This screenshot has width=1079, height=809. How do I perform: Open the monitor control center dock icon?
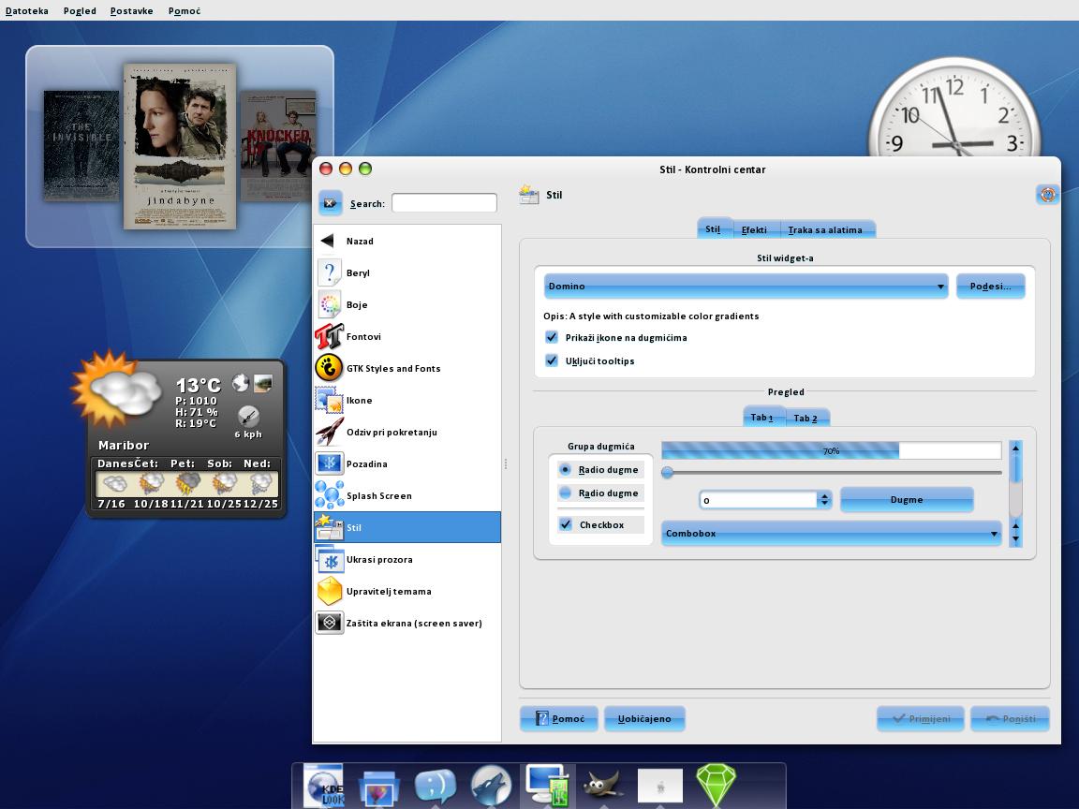point(547,785)
